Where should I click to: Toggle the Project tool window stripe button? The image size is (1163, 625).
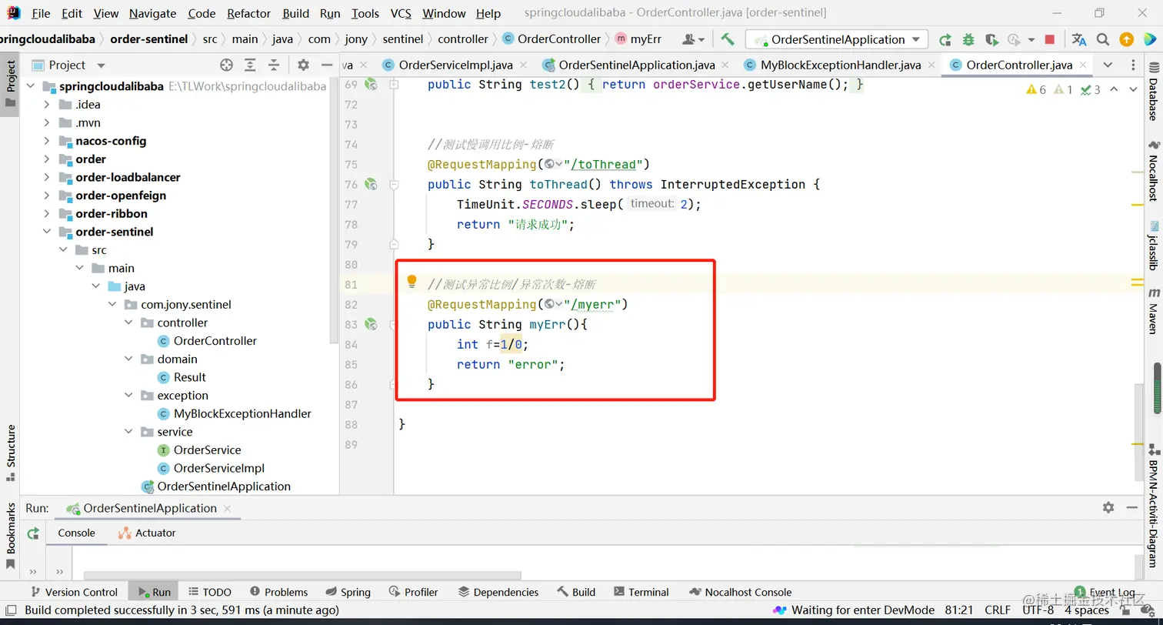(11, 83)
